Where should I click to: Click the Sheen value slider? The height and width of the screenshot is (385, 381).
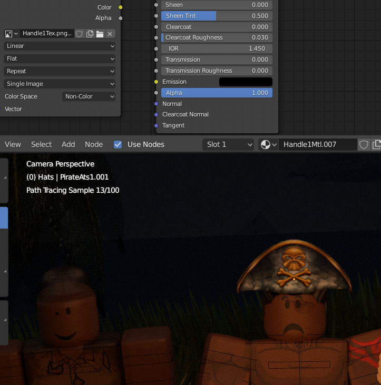click(217, 5)
